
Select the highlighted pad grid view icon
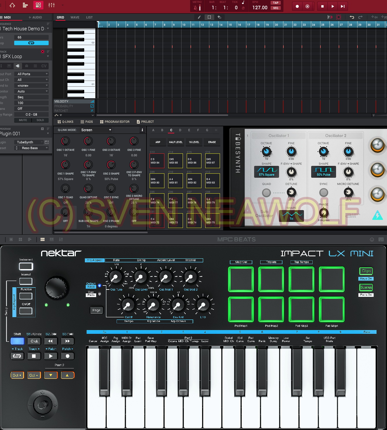[x=38, y=5]
